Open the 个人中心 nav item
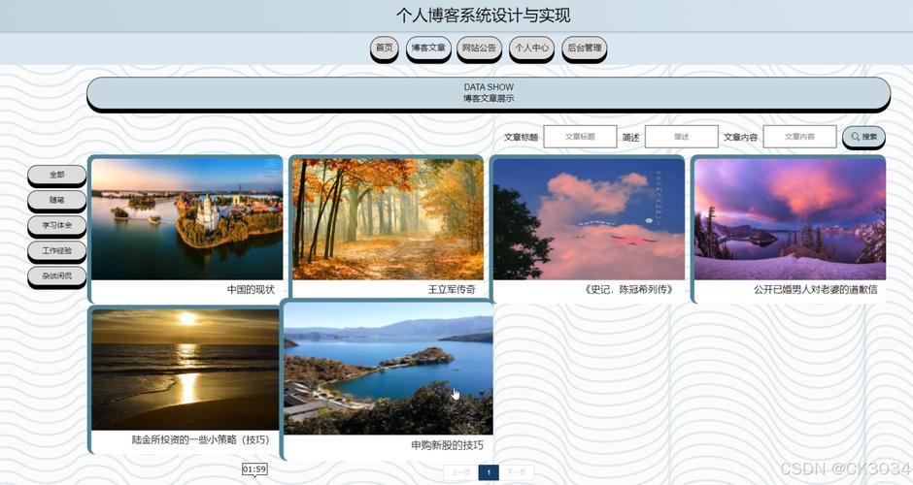 click(x=531, y=48)
